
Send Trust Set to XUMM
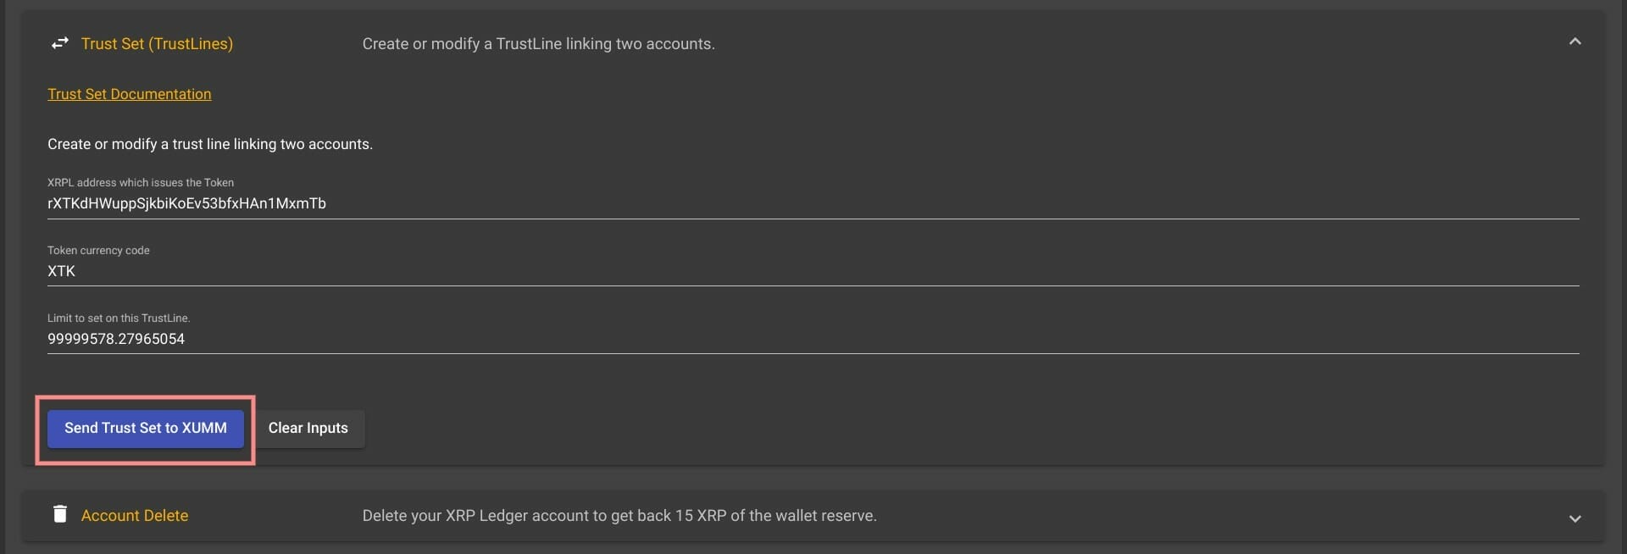146,429
